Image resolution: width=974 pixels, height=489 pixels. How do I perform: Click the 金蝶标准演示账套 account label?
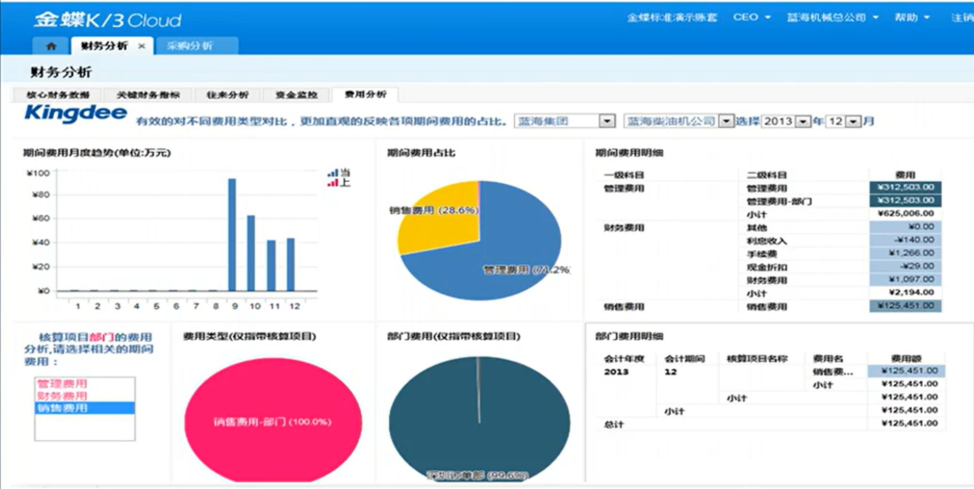click(x=672, y=18)
